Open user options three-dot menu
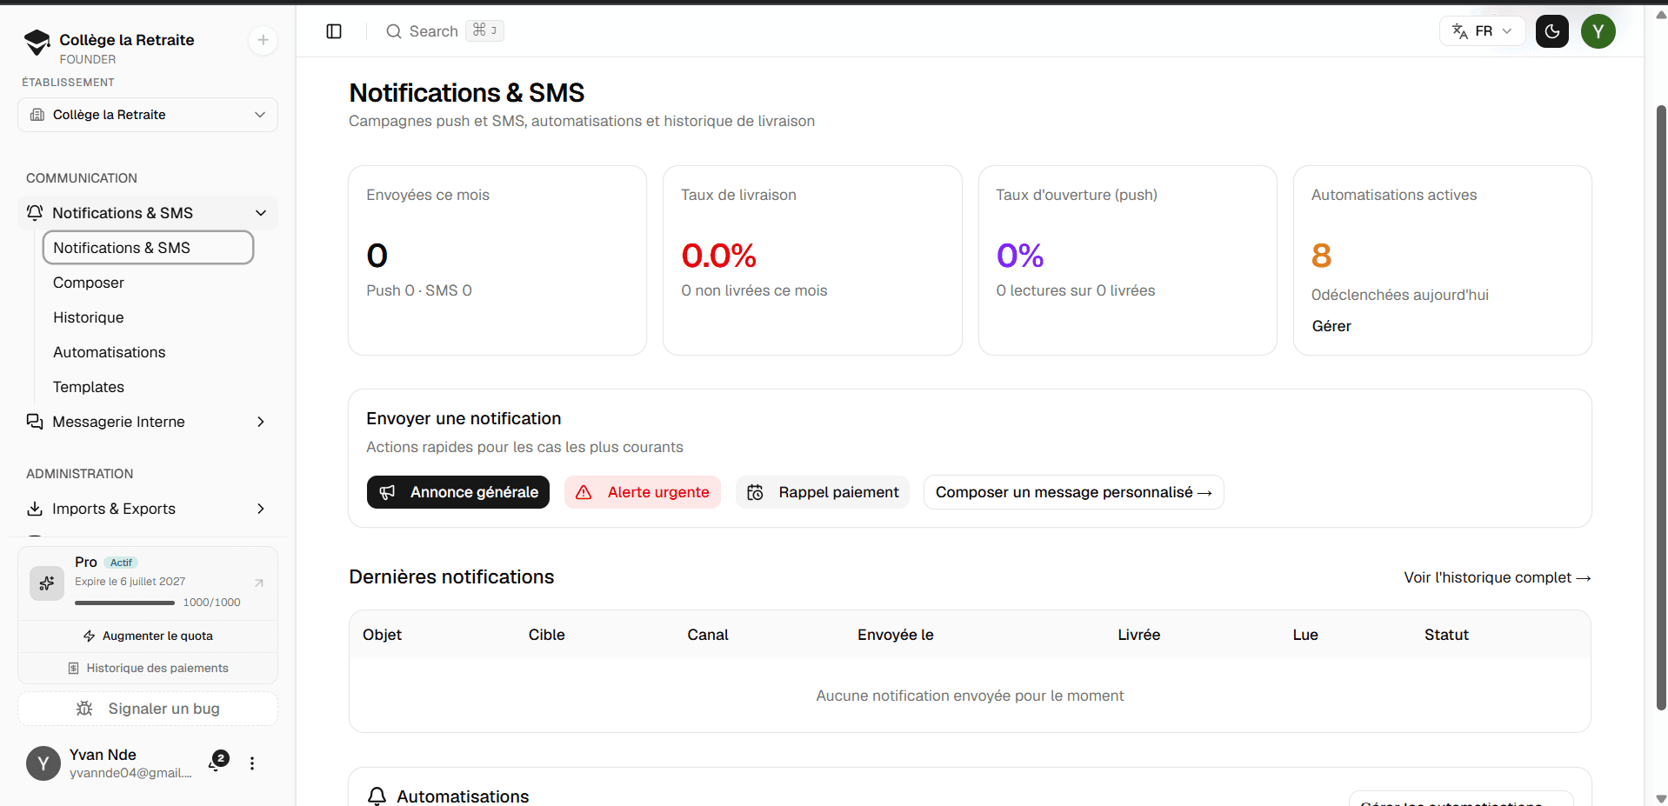Screen dimensions: 1668x806 252,763
